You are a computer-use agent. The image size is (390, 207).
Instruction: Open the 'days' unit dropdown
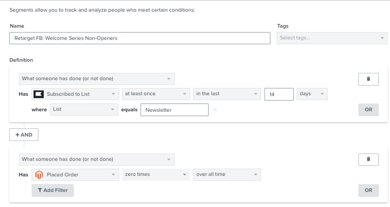pos(312,94)
